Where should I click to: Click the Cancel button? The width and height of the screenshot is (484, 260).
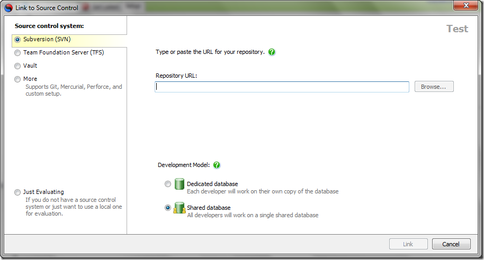(451, 244)
